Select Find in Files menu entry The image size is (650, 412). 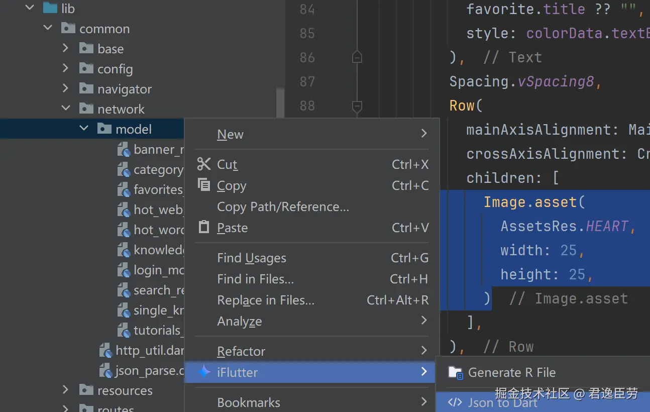pyautogui.click(x=255, y=279)
